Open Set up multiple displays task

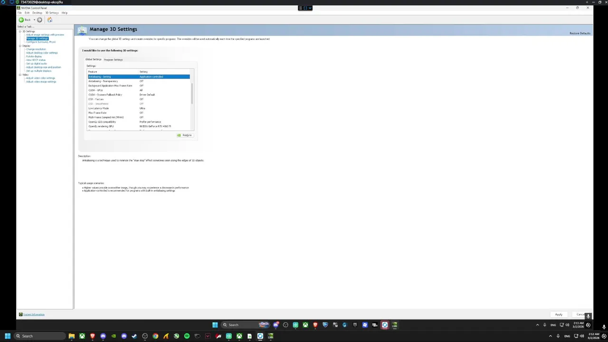38,71
